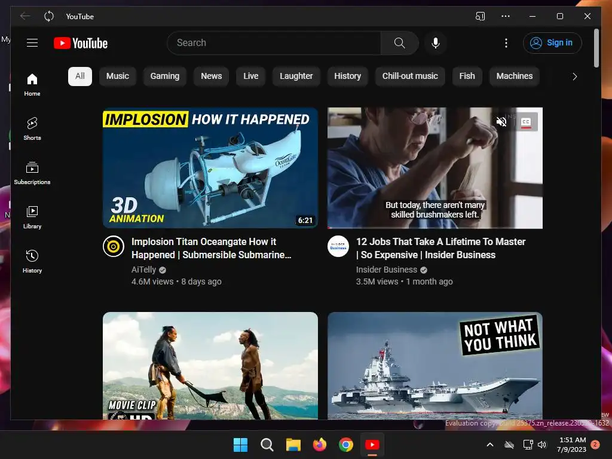Click the YouTube logo

(x=81, y=43)
